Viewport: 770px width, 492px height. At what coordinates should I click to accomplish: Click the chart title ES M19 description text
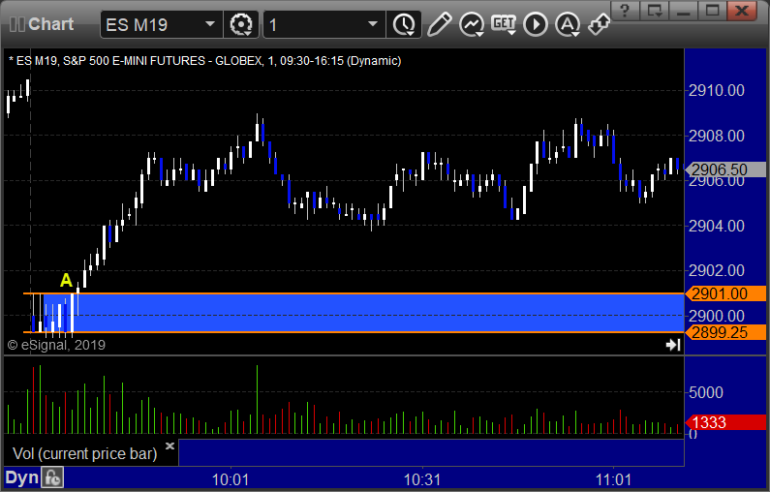click(204, 61)
